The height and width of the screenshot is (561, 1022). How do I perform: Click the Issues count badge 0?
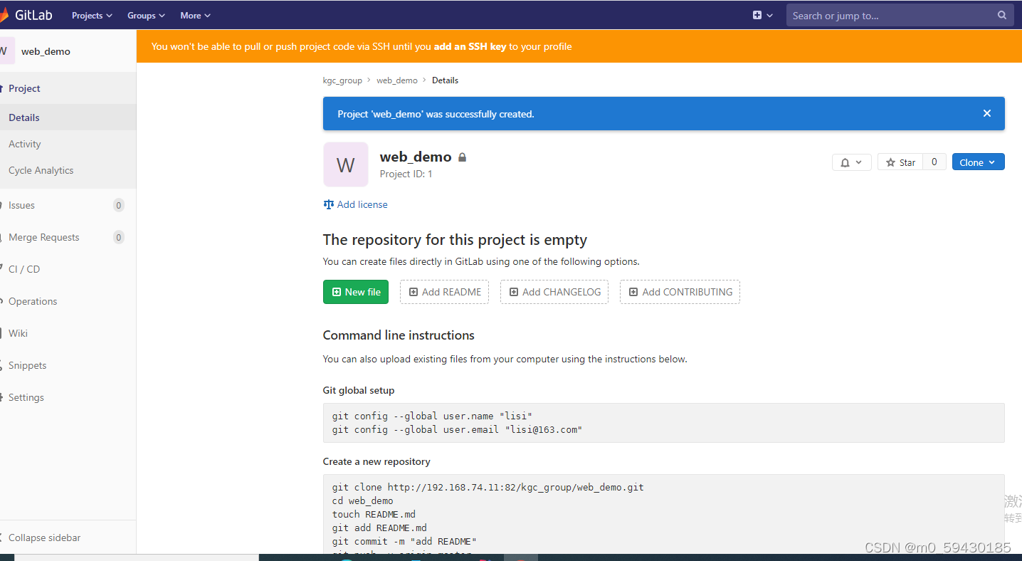coord(119,205)
